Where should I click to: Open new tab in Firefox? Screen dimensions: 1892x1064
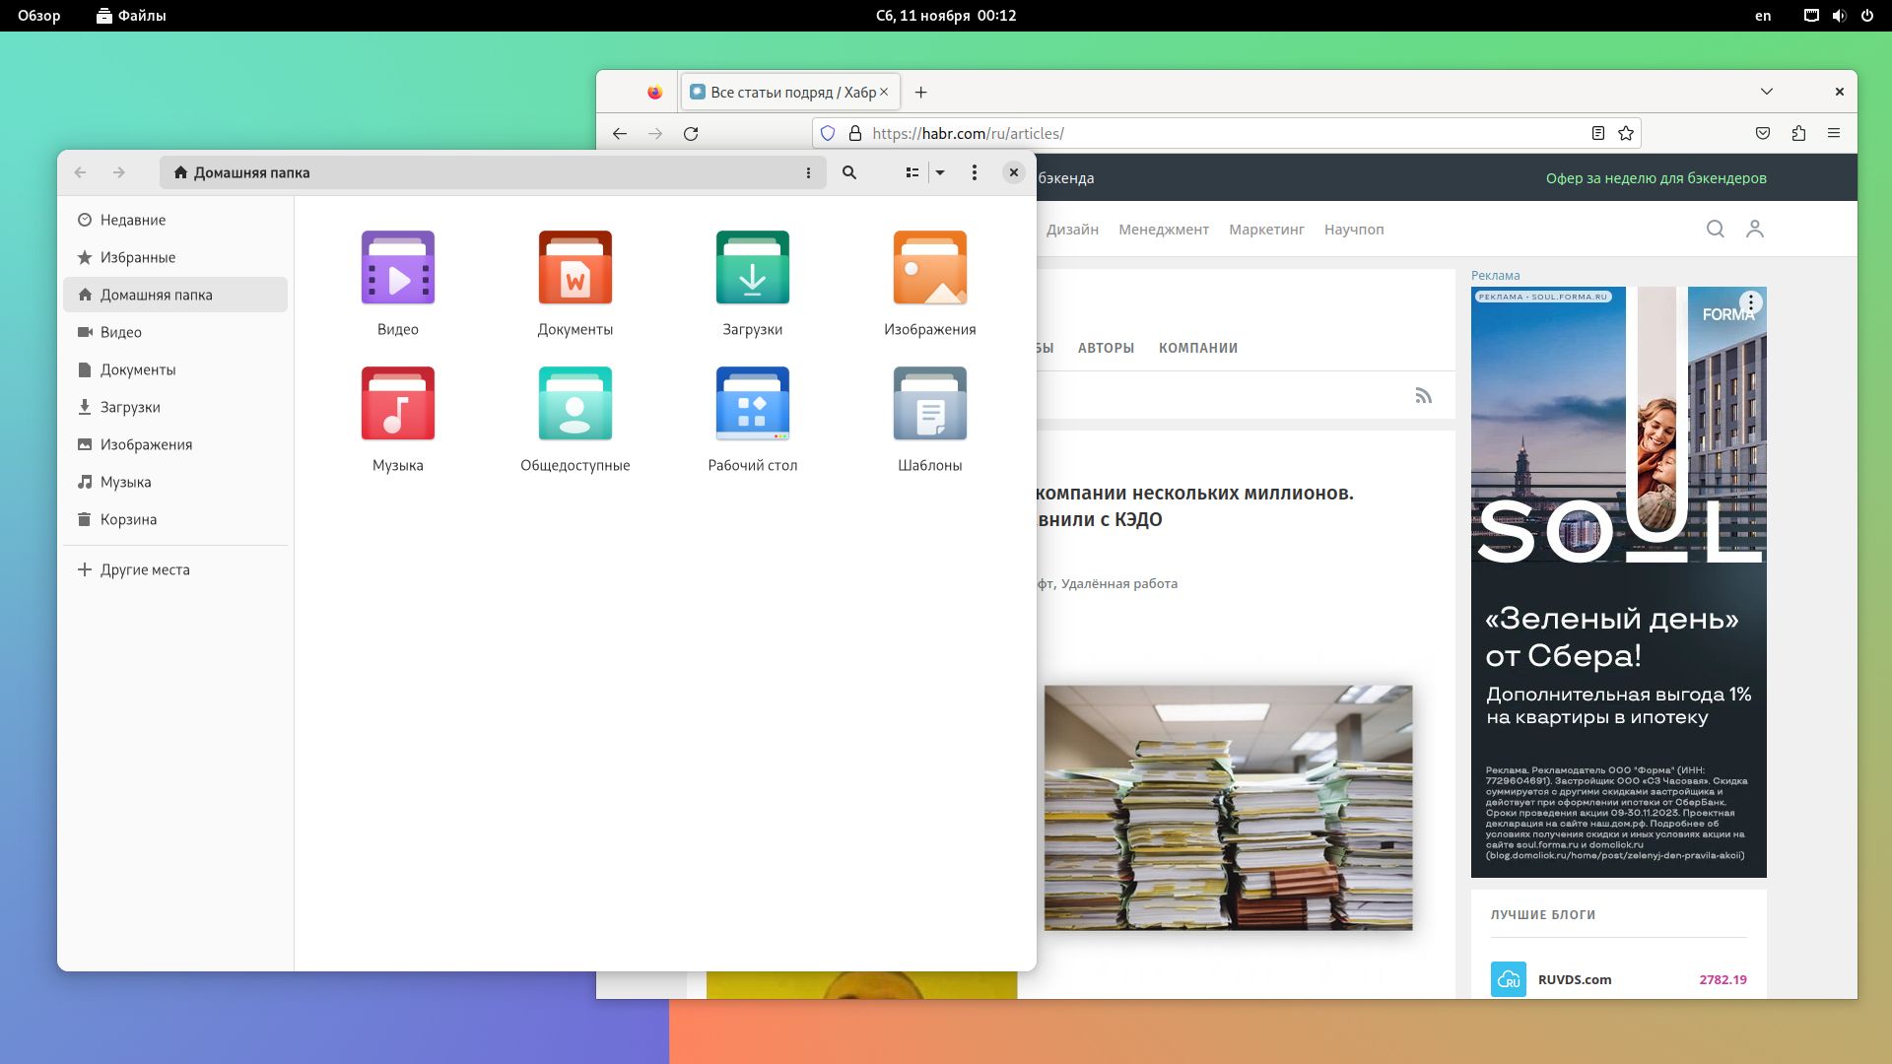tap(920, 92)
